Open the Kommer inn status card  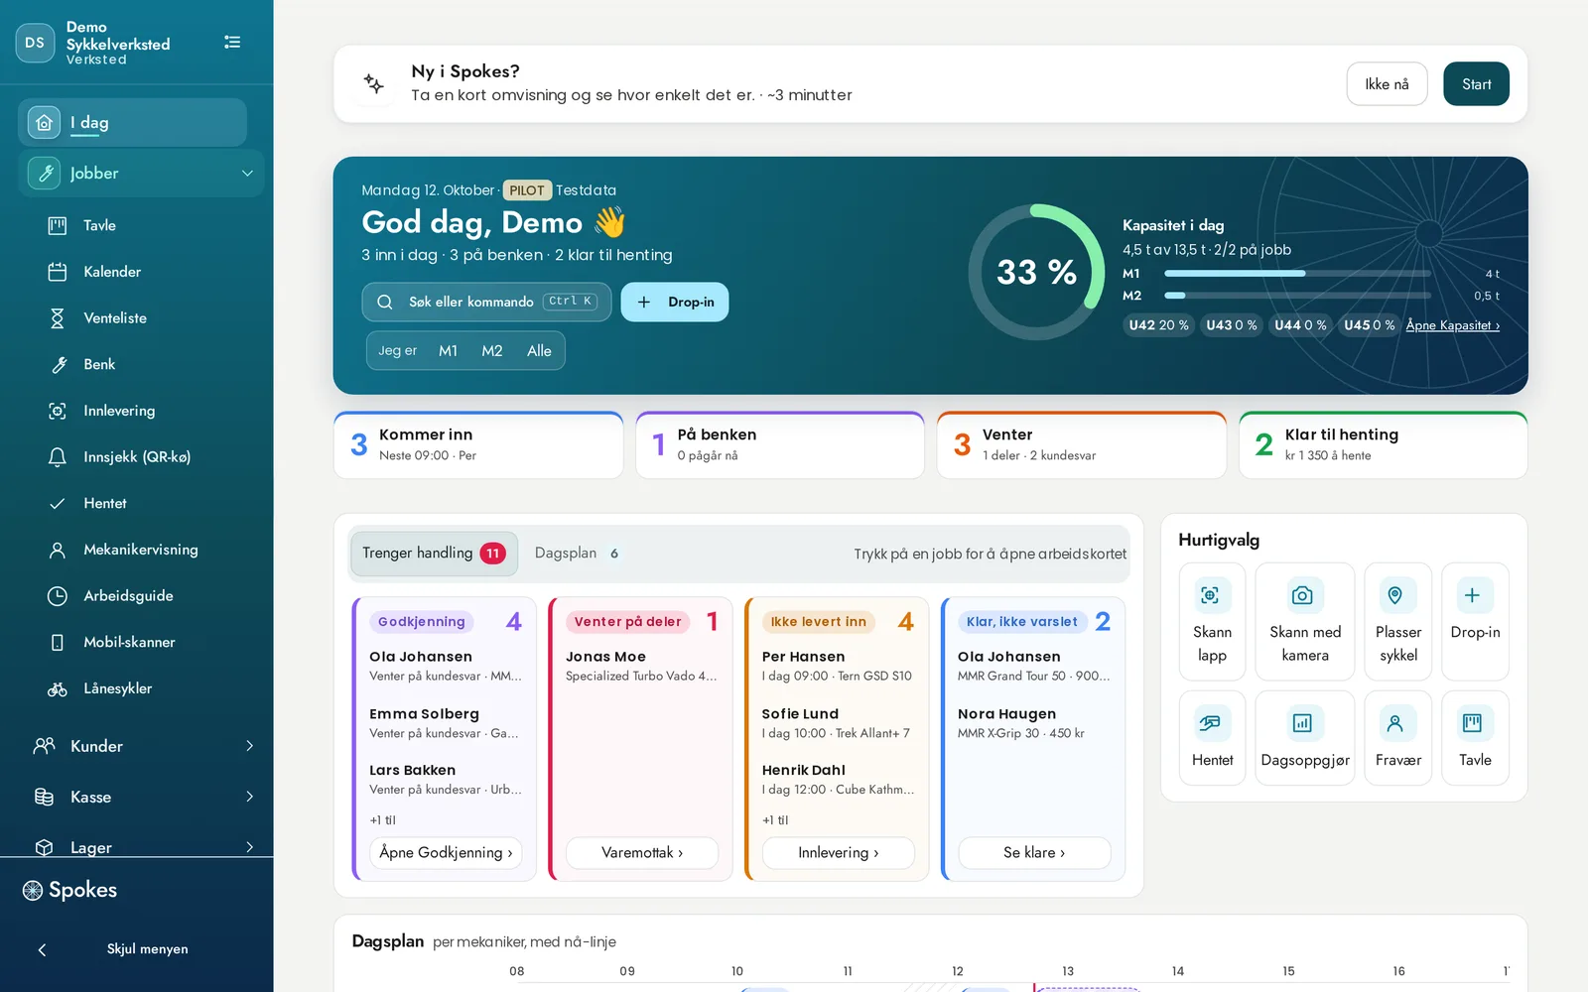478,445
